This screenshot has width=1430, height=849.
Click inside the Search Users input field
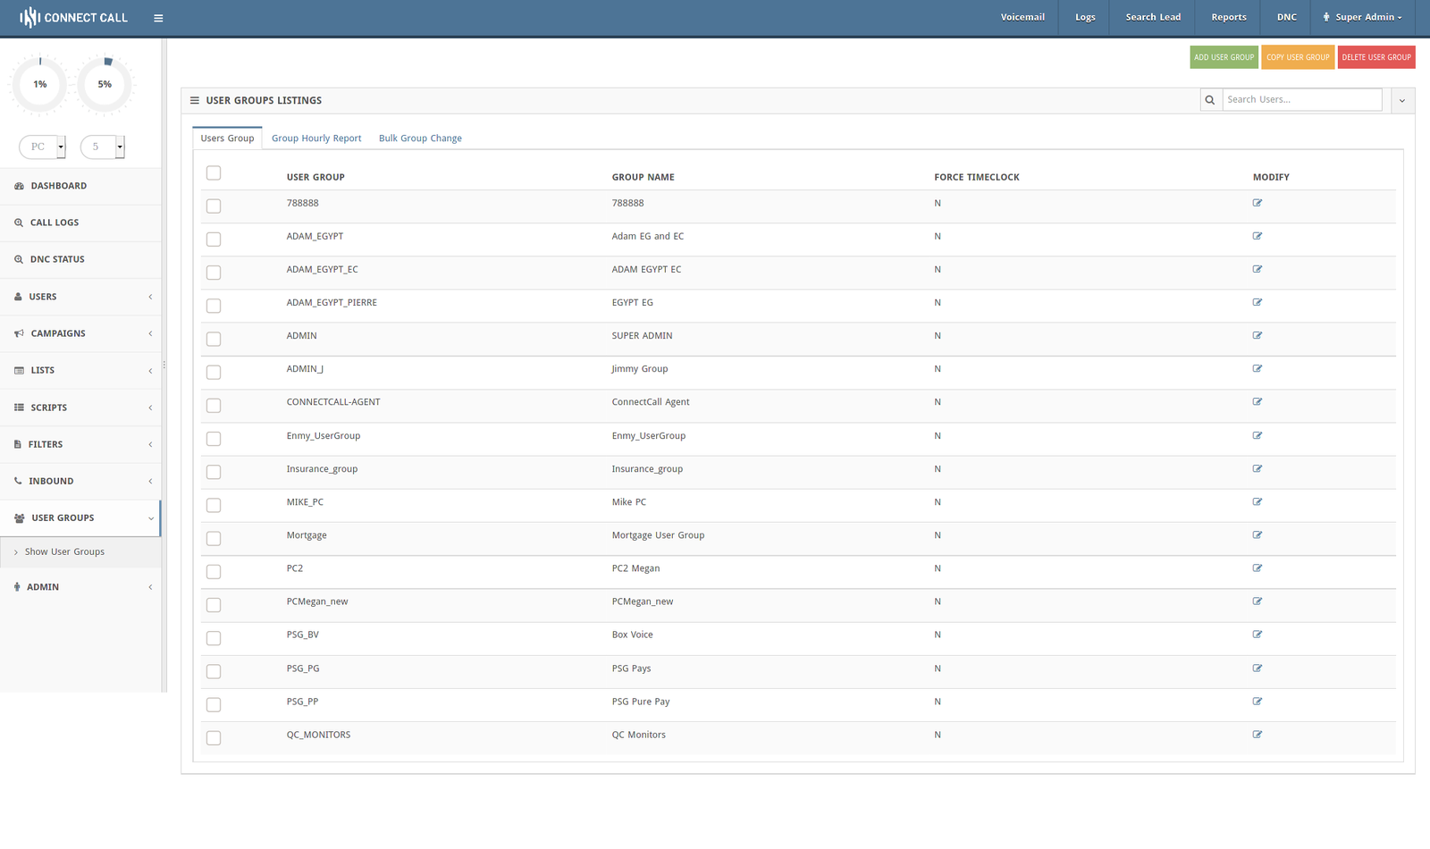(1301, 99)
